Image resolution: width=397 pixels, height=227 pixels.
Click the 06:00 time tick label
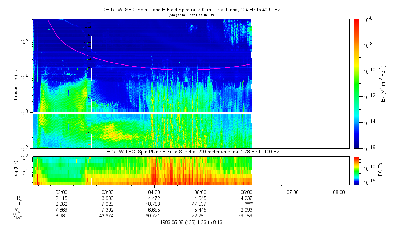(246, 192)
